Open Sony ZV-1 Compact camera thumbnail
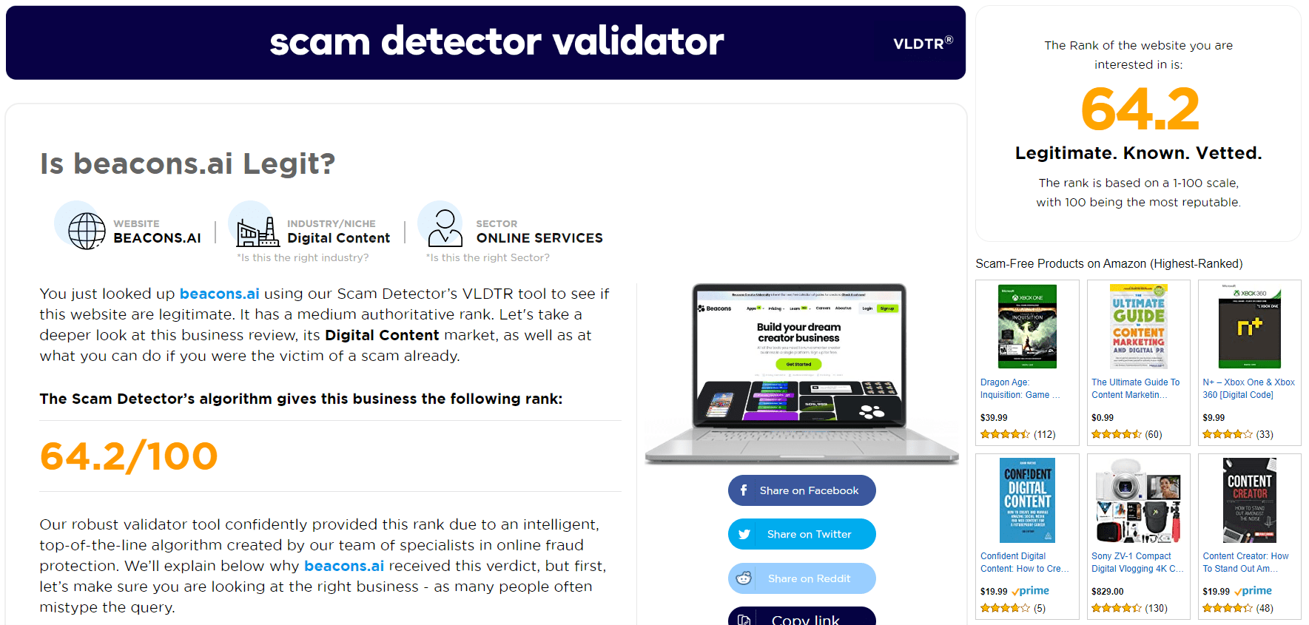 [1138, 501]
